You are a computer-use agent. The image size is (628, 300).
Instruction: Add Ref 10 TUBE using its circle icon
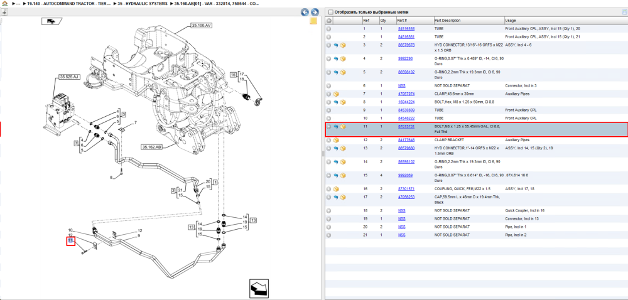[x=329, y=119]
